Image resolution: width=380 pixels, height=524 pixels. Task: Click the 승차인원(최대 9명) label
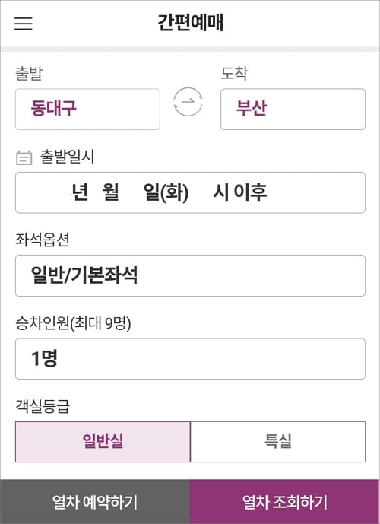click(x=73, y=323)
